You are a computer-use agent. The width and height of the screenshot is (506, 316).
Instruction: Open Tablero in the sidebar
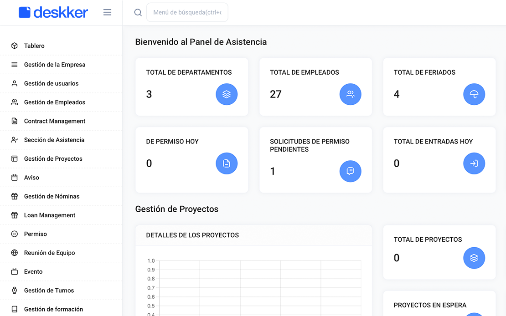click(61, 46)
